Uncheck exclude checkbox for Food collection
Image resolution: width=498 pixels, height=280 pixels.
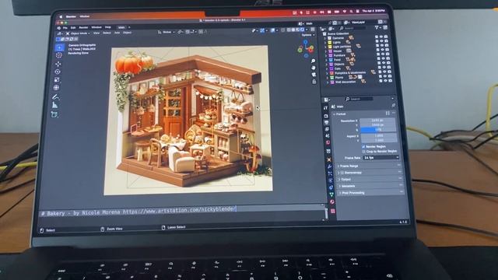click(x=379, y=59)
